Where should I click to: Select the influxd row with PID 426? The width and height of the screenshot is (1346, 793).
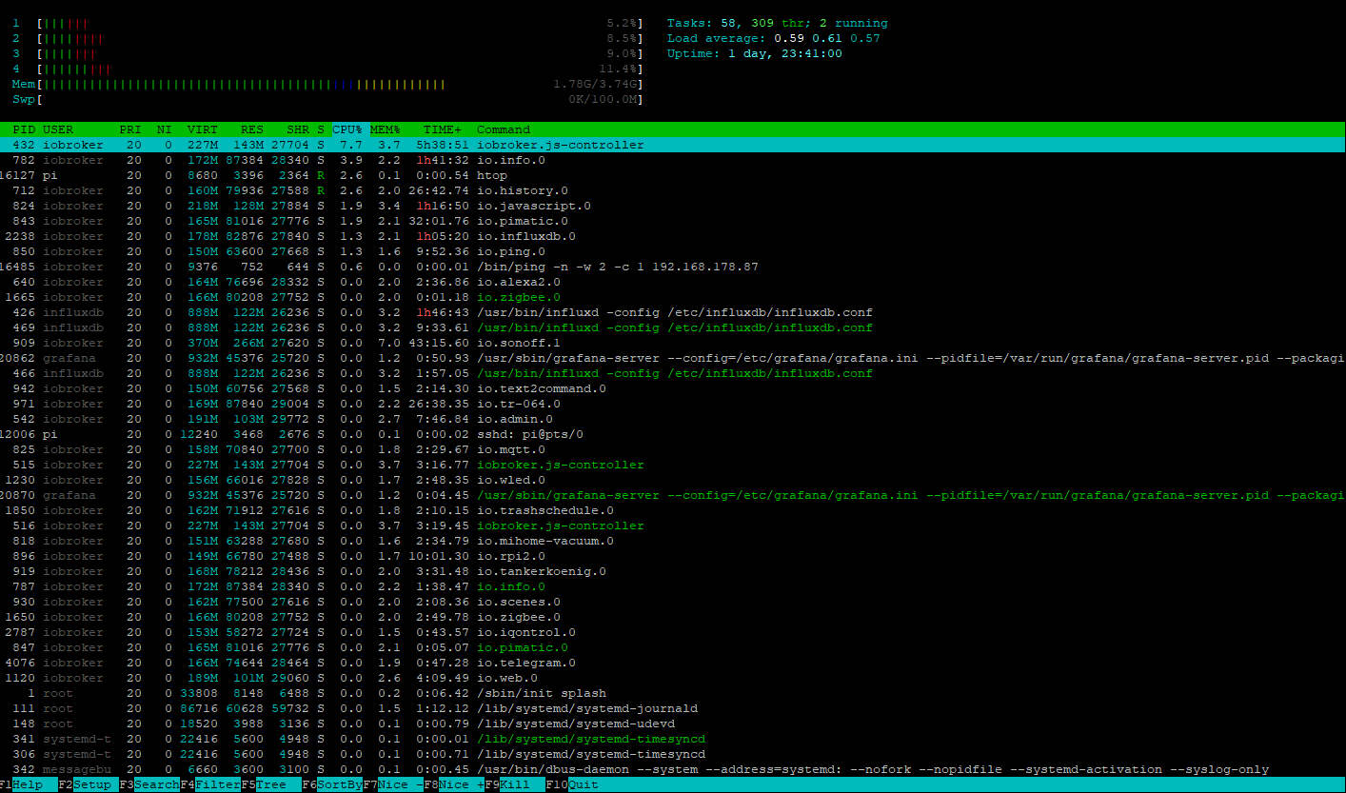click(673, 312)
